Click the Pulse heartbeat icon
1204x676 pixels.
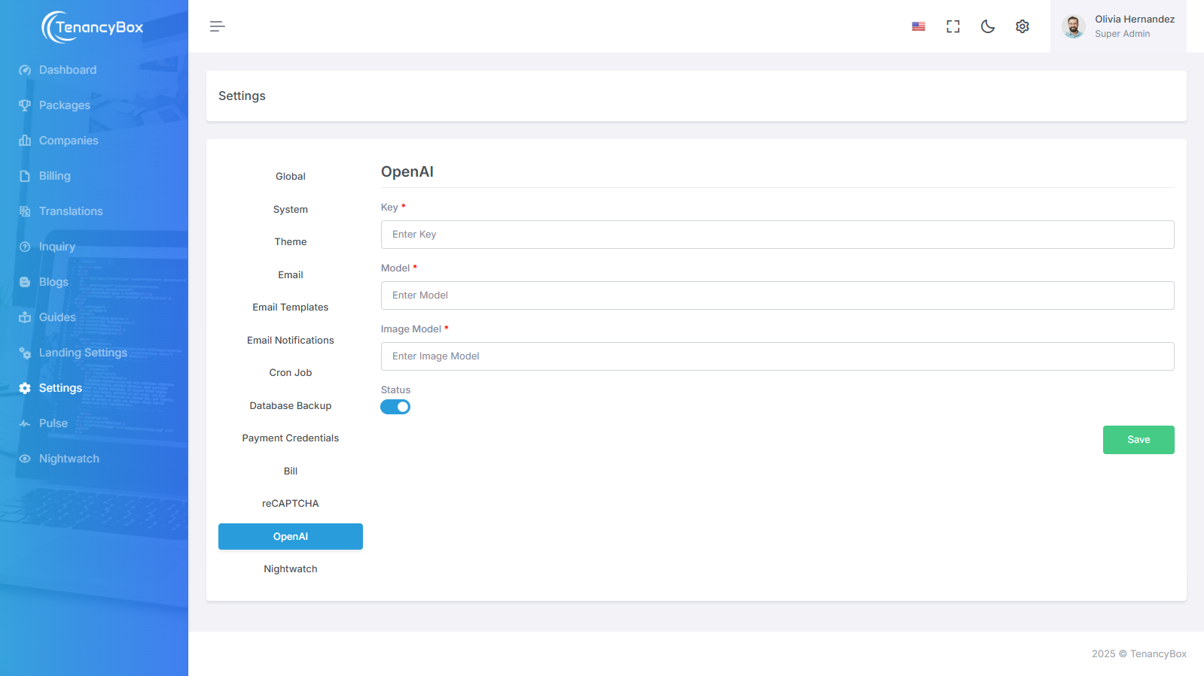tap(25, 423)
